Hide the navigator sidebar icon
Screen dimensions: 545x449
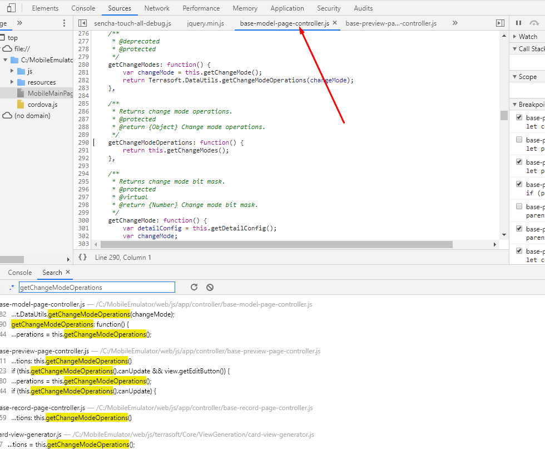pos(82,23)
